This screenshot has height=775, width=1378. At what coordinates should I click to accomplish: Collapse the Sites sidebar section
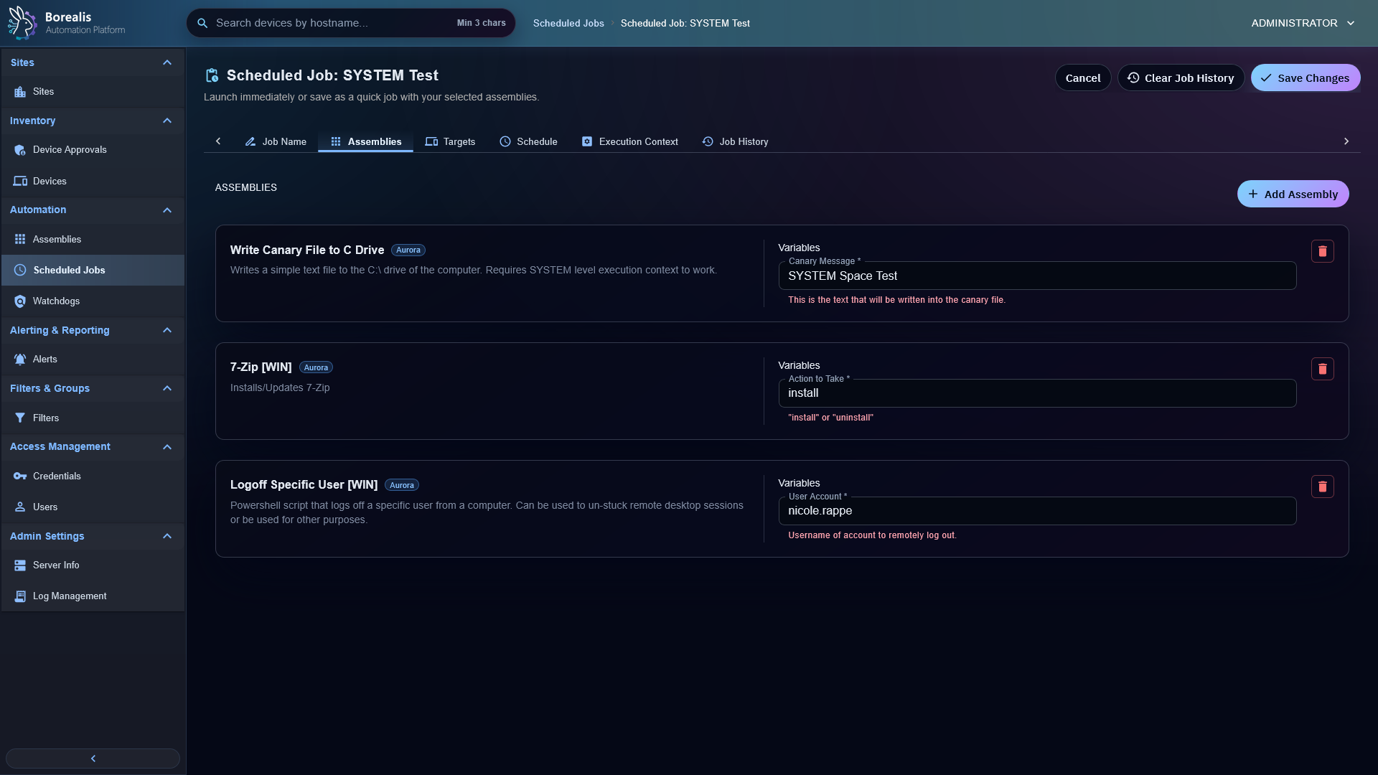(x=167, y=62)
